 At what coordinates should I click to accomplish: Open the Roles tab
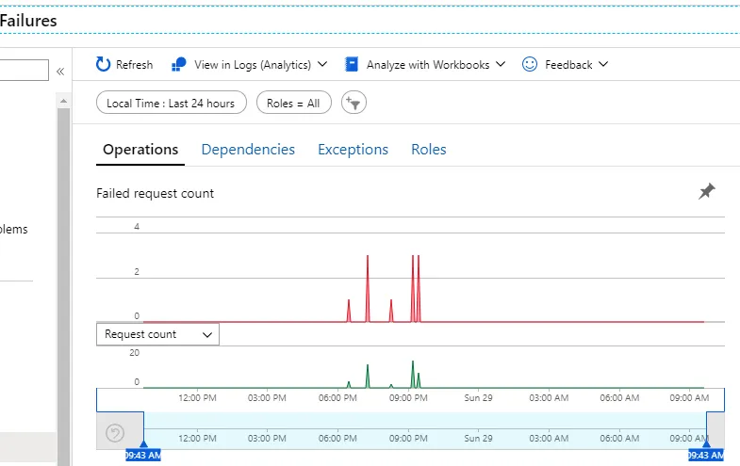click(429, 150)
